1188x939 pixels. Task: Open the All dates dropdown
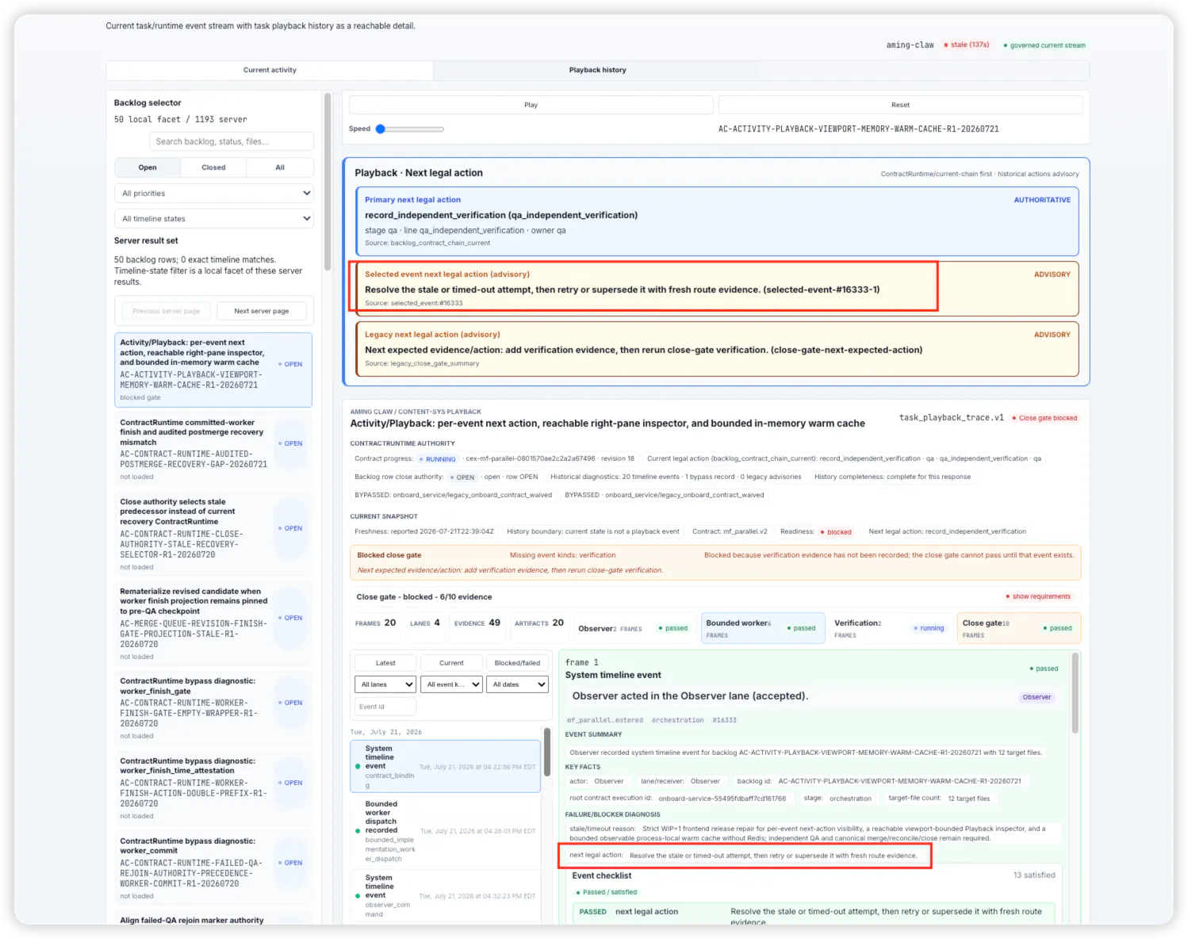pos(517,684)
